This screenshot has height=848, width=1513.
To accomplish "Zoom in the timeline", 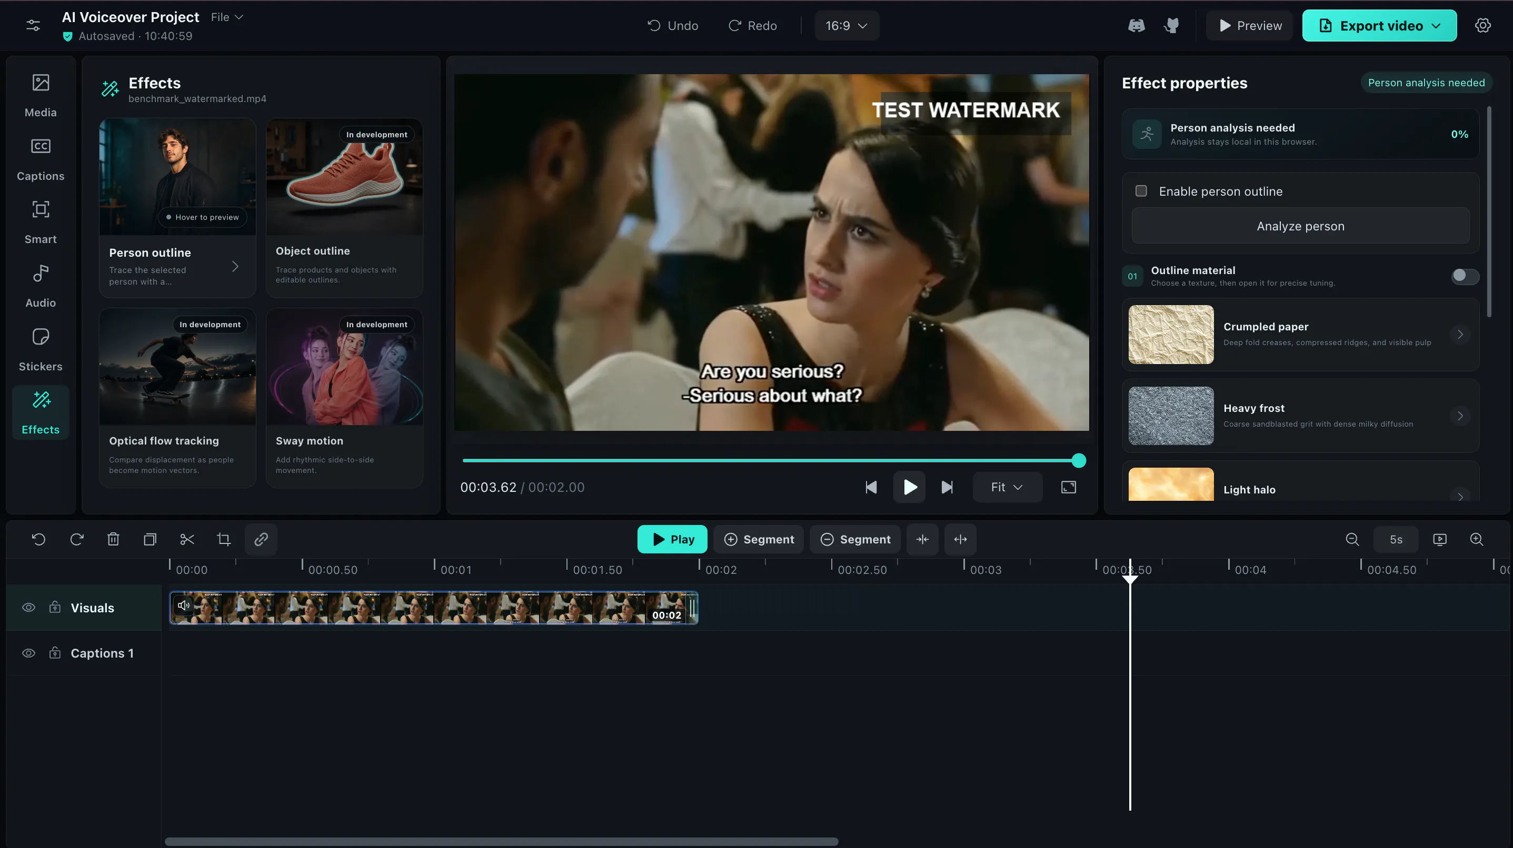I will pyautogui.click(x=1477, y=539).
